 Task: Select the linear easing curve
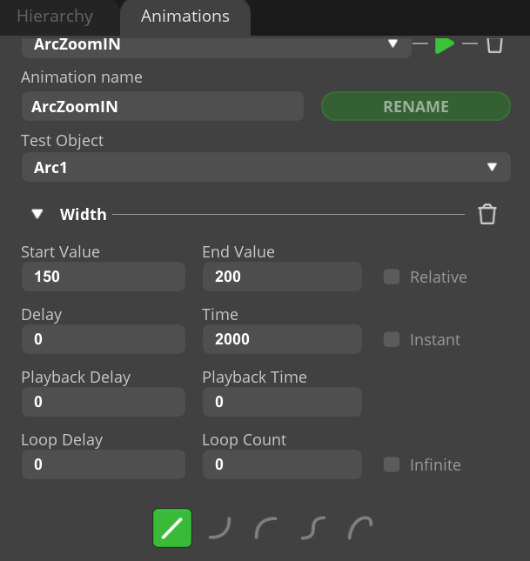click(172, 528)
